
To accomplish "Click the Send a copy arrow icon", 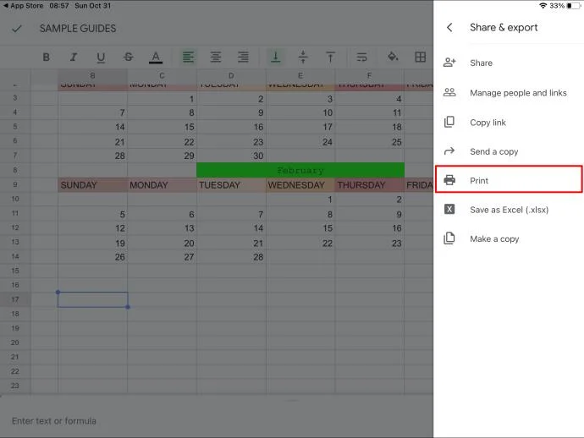I will click(449, 151).
